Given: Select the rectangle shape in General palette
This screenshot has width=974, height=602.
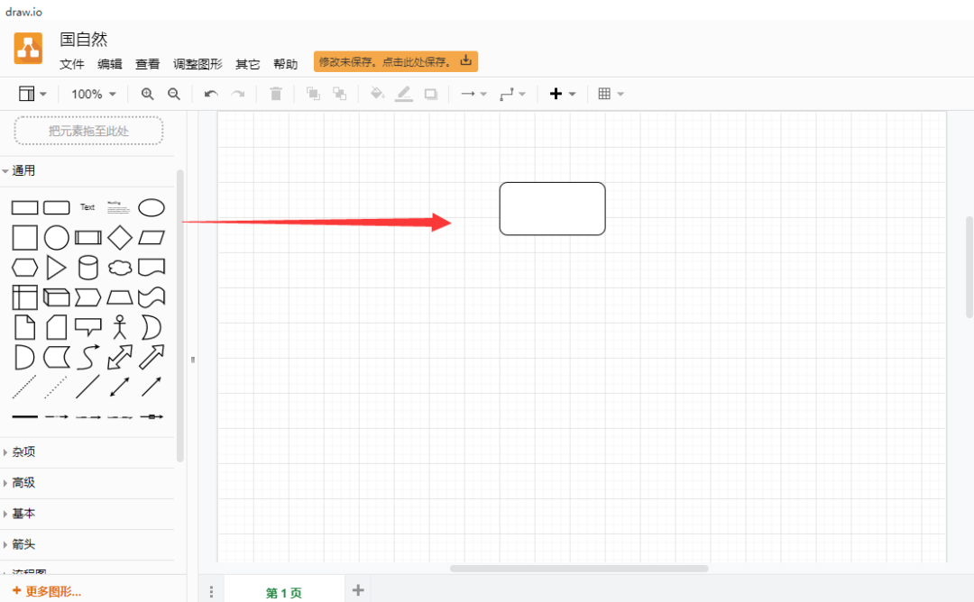Looking at the screenshot, I should (x=25, y=207).
